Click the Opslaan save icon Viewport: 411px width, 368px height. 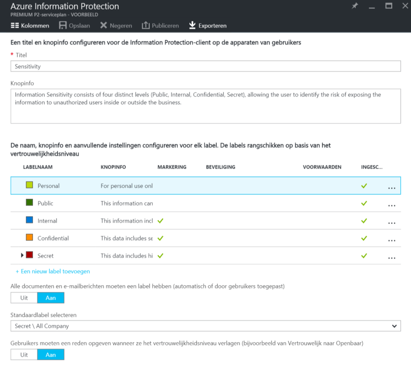coord(63,25)
